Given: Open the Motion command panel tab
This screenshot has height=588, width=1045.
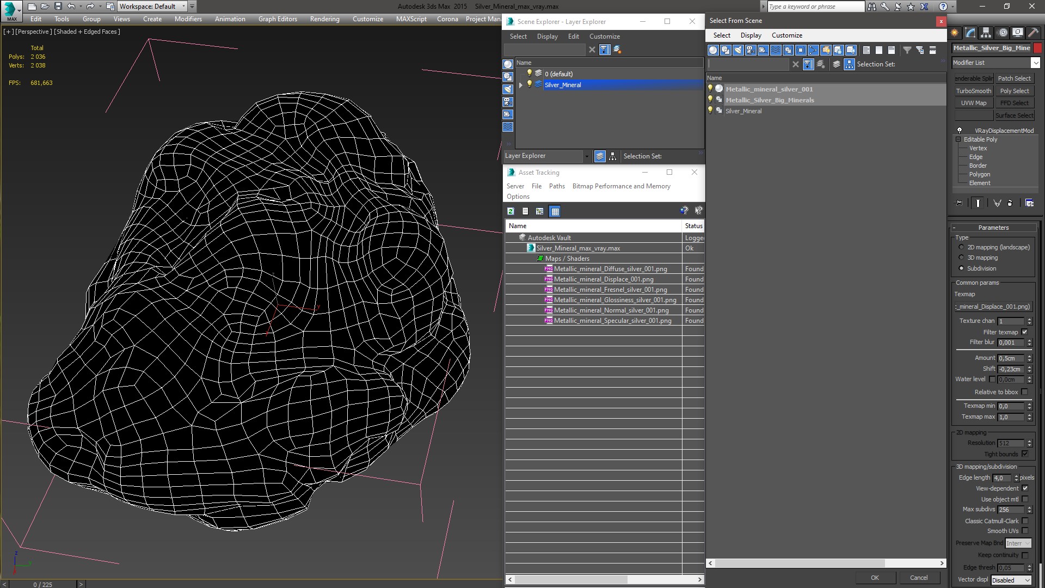Looking at the screenshot, I should pos(1003,33).
